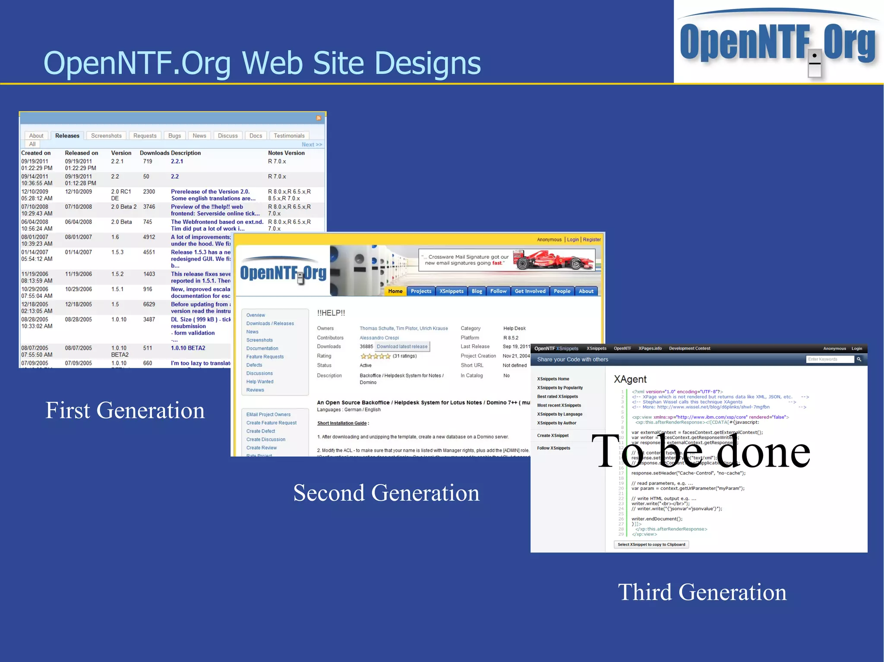Open the Blog navigation tab

pos(477,291)
